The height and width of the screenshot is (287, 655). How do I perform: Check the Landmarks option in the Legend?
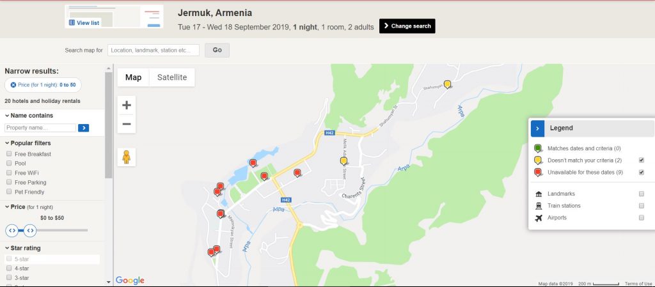click(x=641, y=194)
